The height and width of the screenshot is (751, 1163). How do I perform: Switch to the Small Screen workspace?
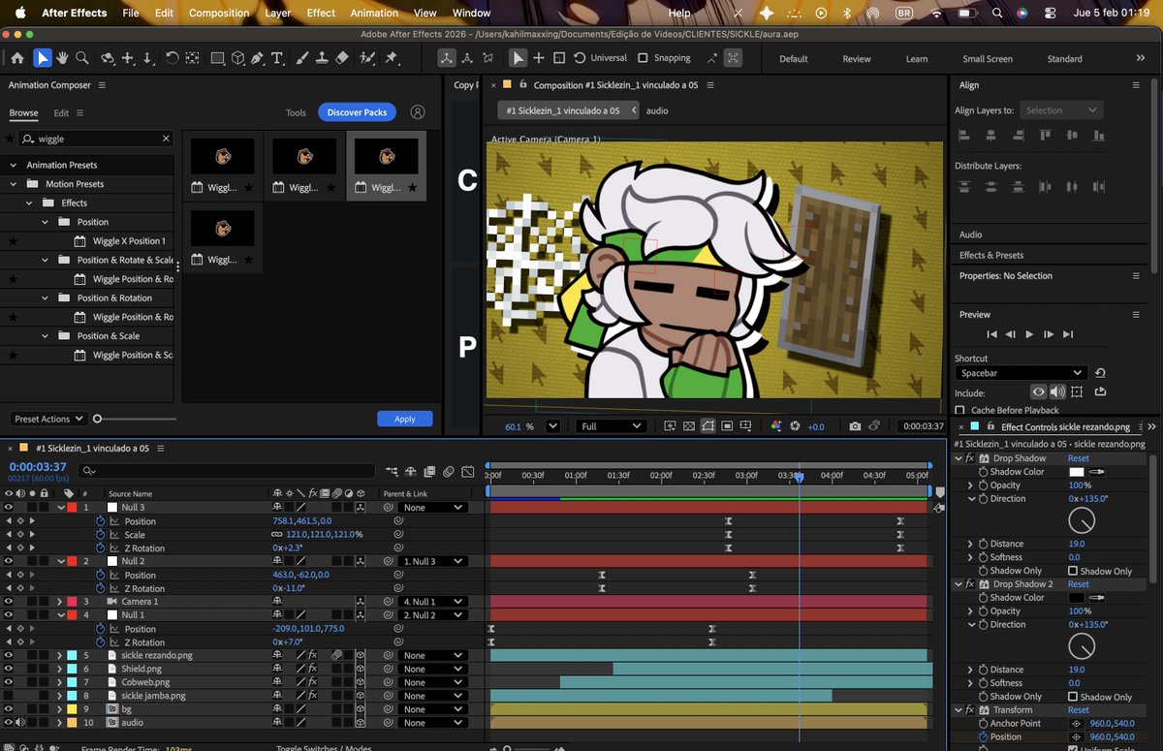pyautogui.click(x=988, y=58)
